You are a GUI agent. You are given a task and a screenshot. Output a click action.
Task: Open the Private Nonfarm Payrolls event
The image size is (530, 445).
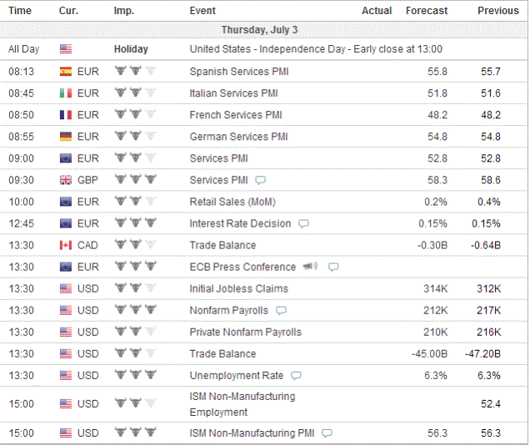[245, 332]
